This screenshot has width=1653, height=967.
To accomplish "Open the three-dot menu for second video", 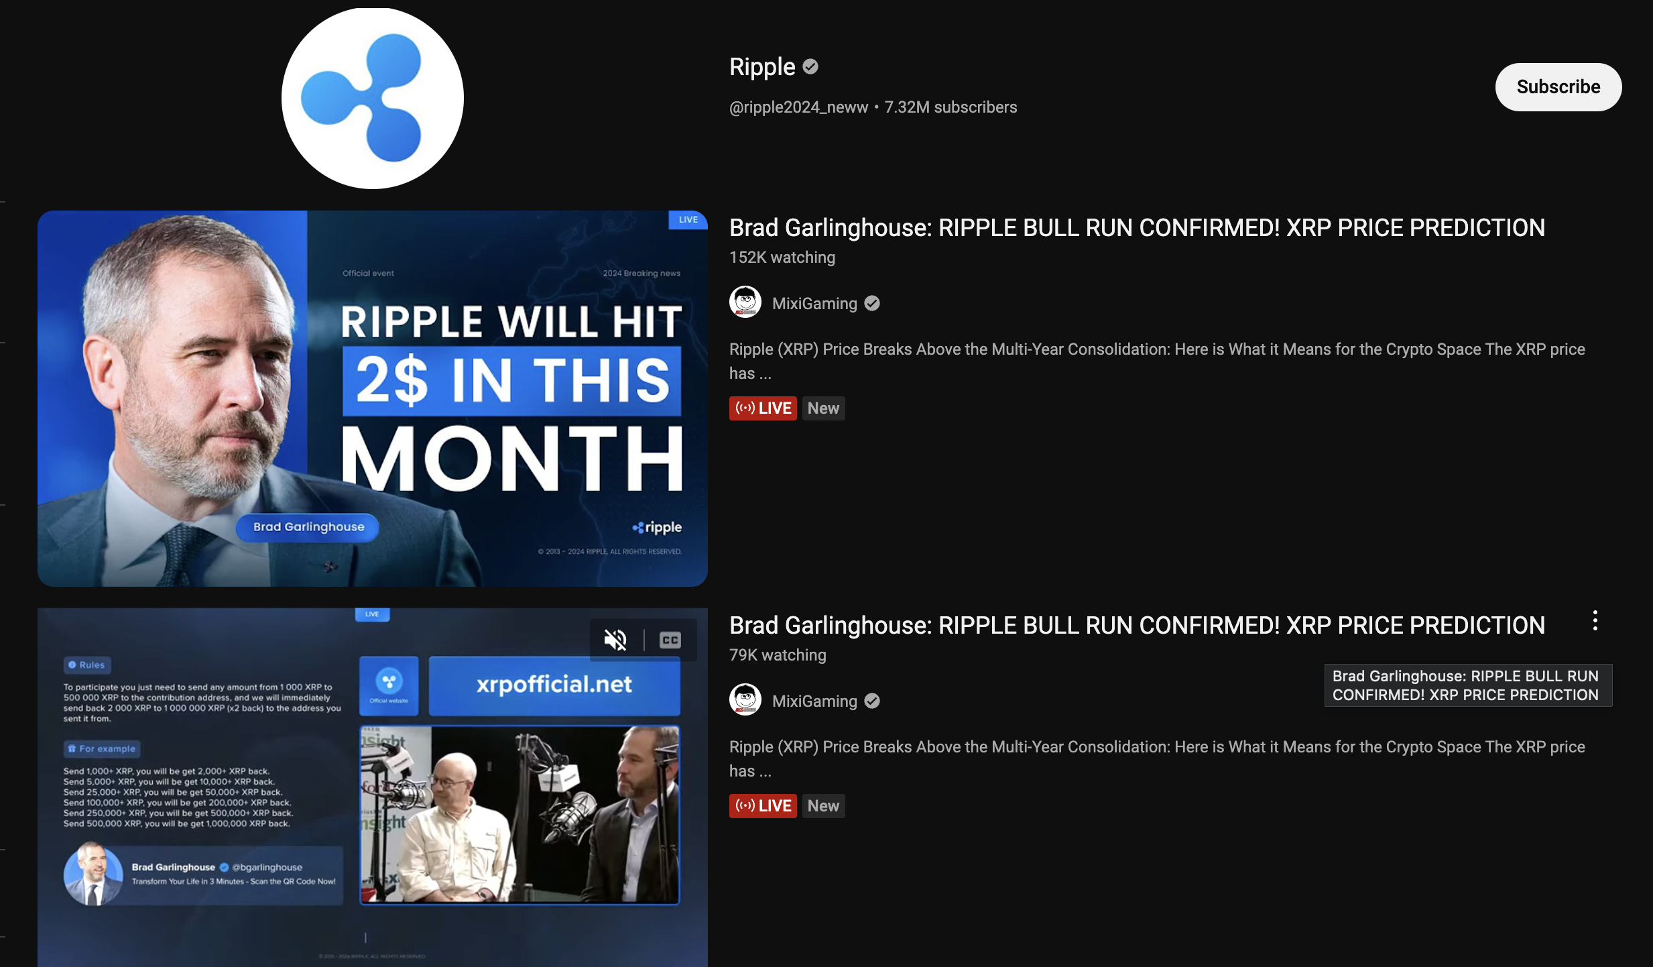I will coord(1595,621).
